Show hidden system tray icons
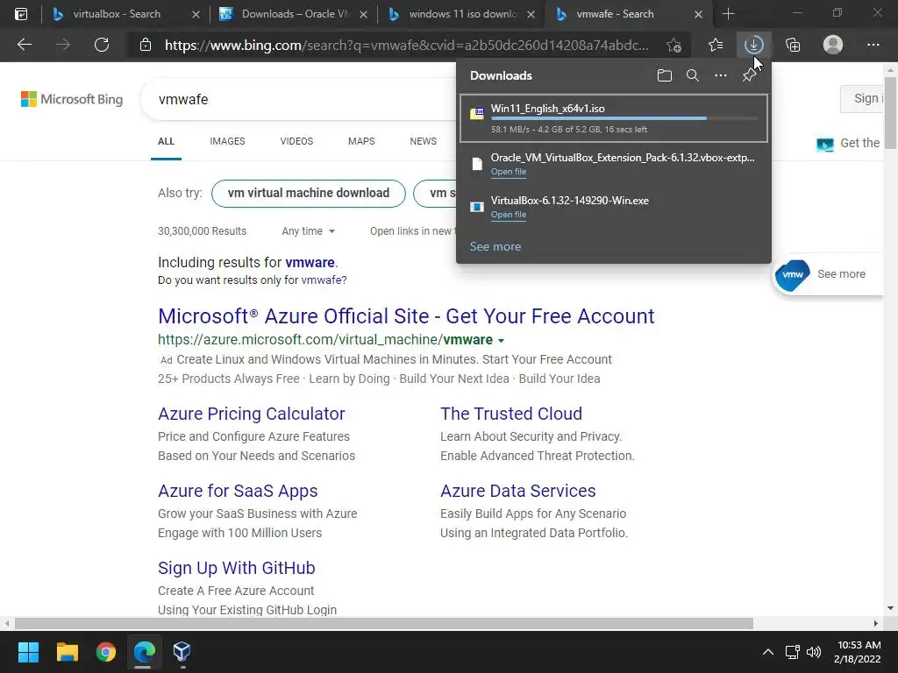The image size is (898, 673). [768, 652]
